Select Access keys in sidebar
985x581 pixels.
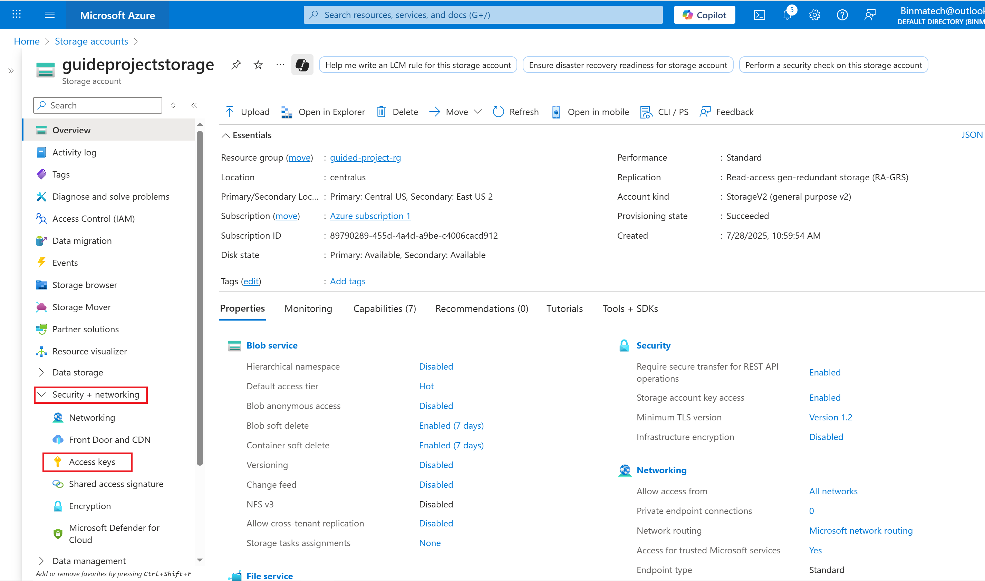92,462
